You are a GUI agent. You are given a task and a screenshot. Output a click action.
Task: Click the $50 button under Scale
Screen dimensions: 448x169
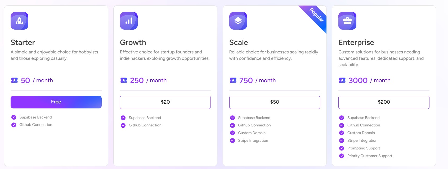point(275,102)
